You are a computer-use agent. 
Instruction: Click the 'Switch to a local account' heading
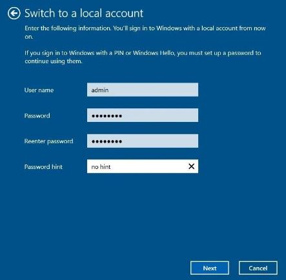84,14
